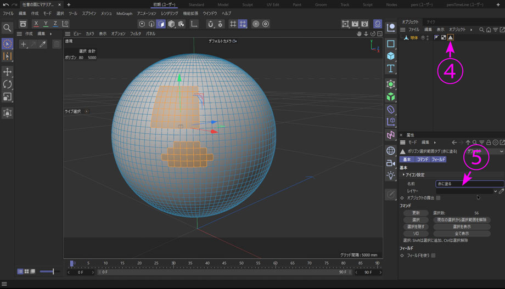The width and height of the screenshot is (505, 289).
Task: Click the camera icon in side palette
Action: [391, 163]
